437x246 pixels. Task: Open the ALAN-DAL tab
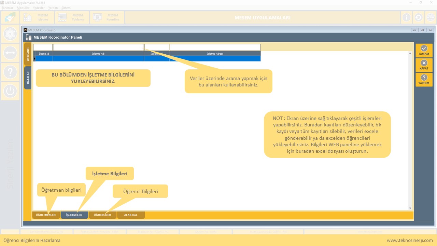pos(131,215)
